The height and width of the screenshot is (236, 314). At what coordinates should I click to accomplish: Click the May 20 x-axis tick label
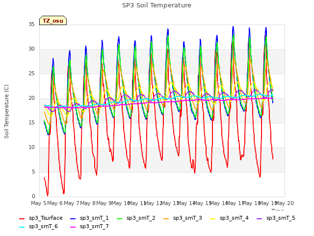click(285, 203)
